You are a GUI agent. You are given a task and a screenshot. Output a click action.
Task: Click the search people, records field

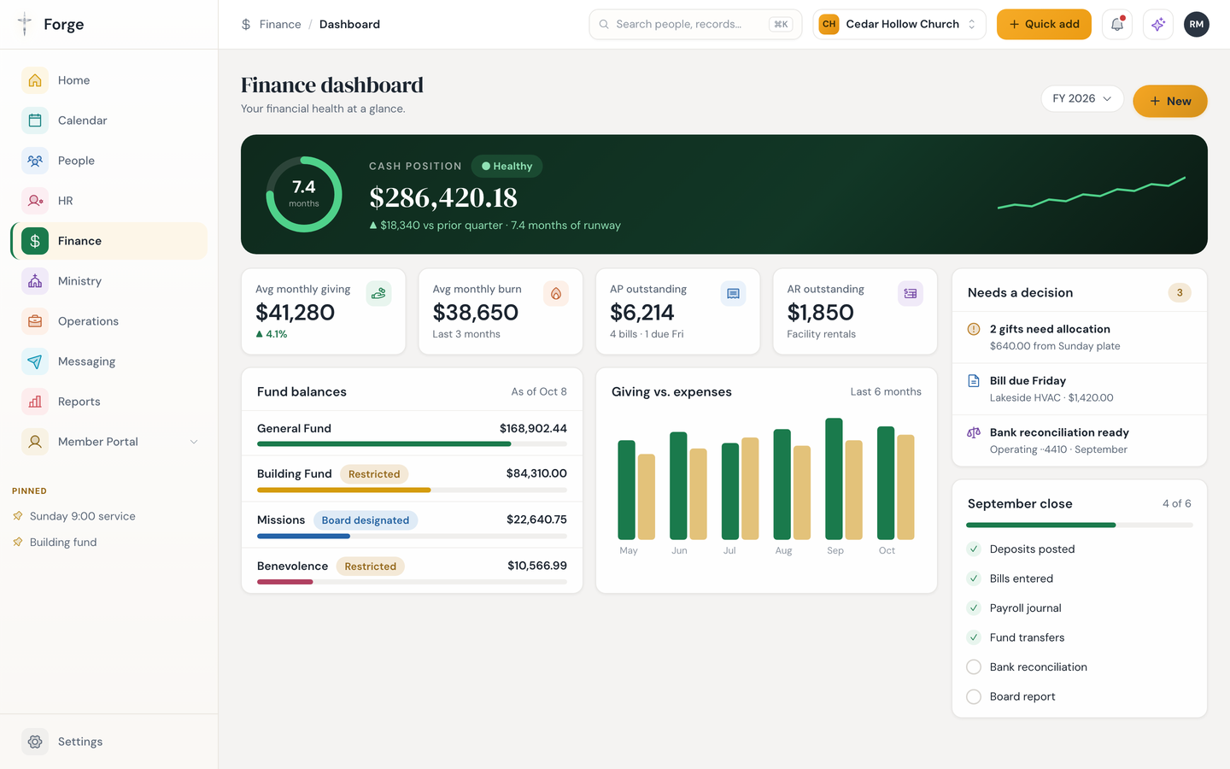tap(695, 25)
